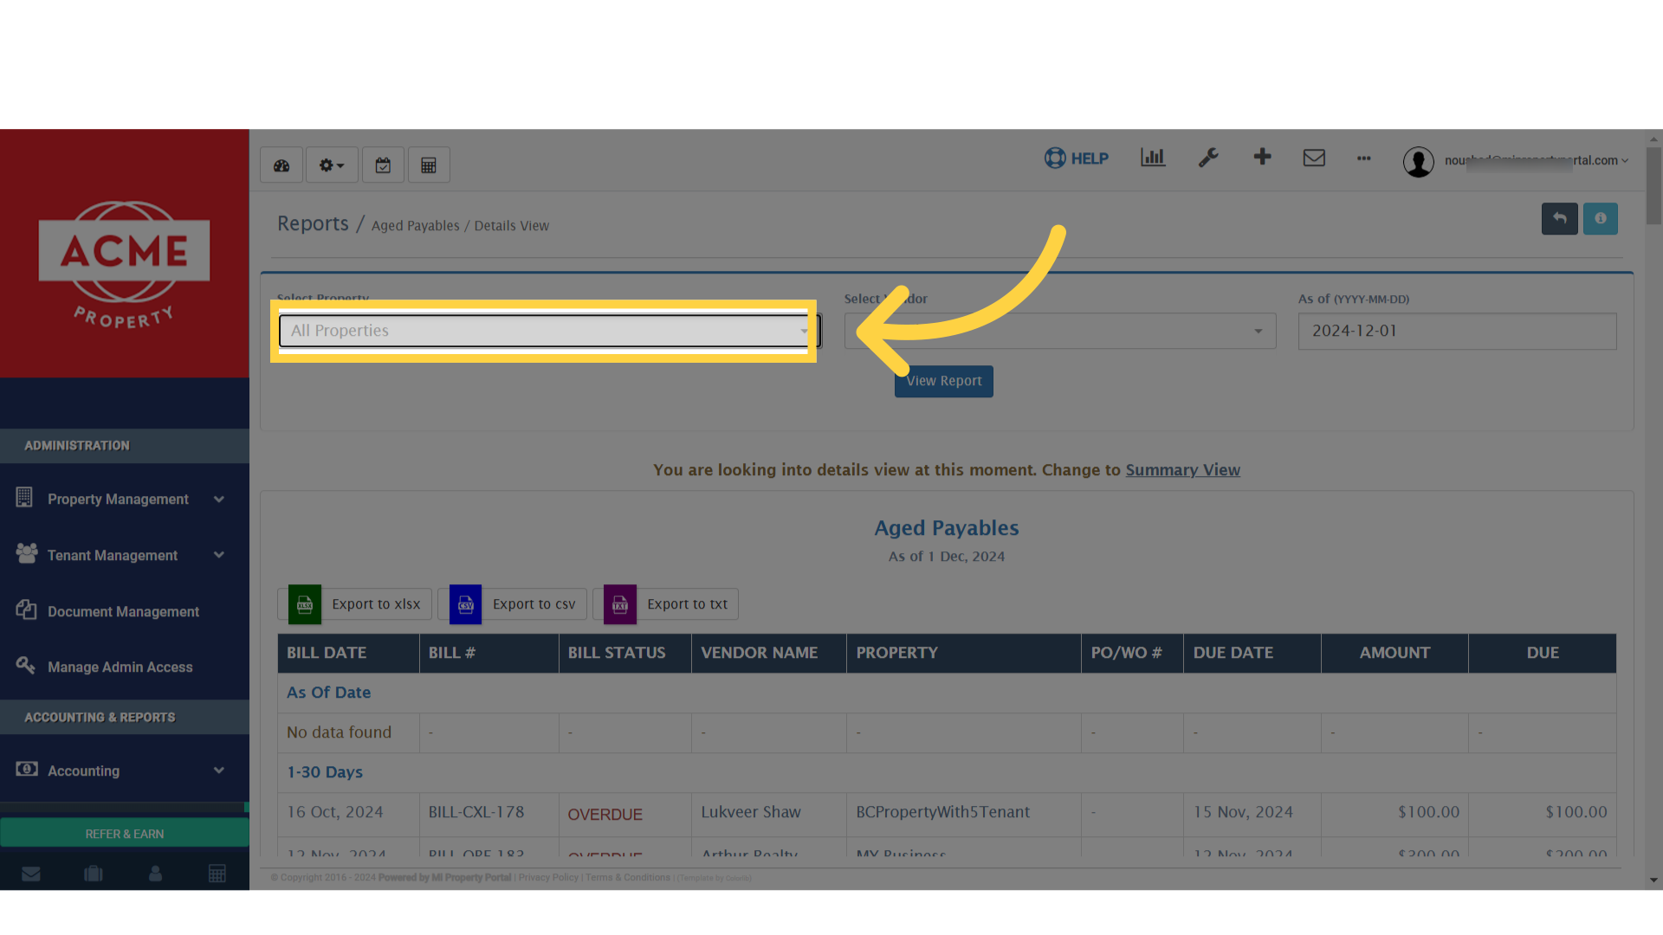Viewport: 1663px width, 935px height.
Task: Click the Property Management building icon
Action: [x=24, y=497]
